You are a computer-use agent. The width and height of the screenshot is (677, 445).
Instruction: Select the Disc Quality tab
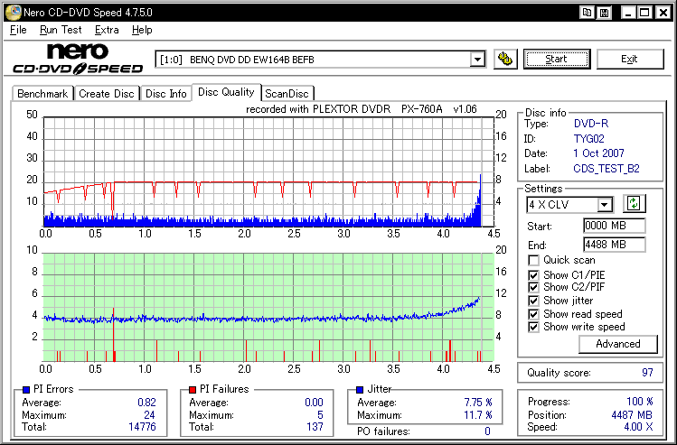[226, 92]
